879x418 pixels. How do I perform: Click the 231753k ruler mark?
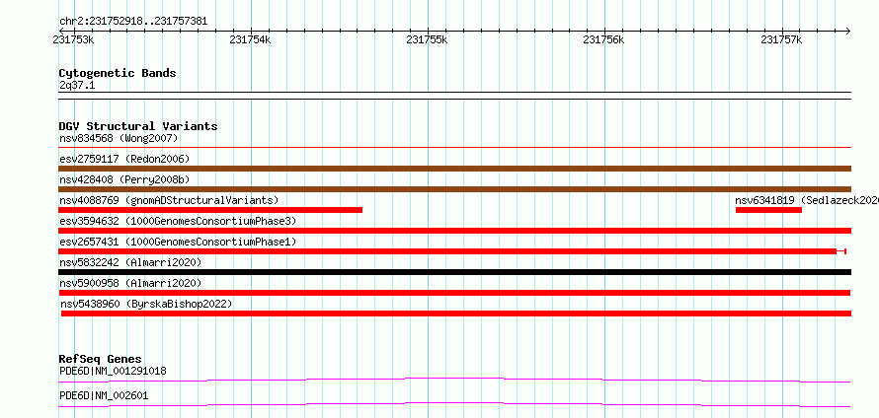73,39
